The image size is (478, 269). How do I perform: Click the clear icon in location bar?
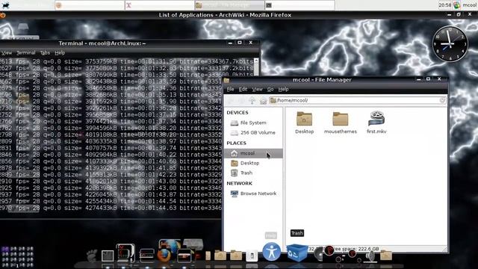pos(442,100)
